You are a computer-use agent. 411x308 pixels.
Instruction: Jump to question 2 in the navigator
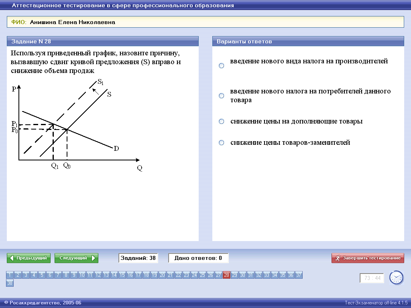click(18, 275)
